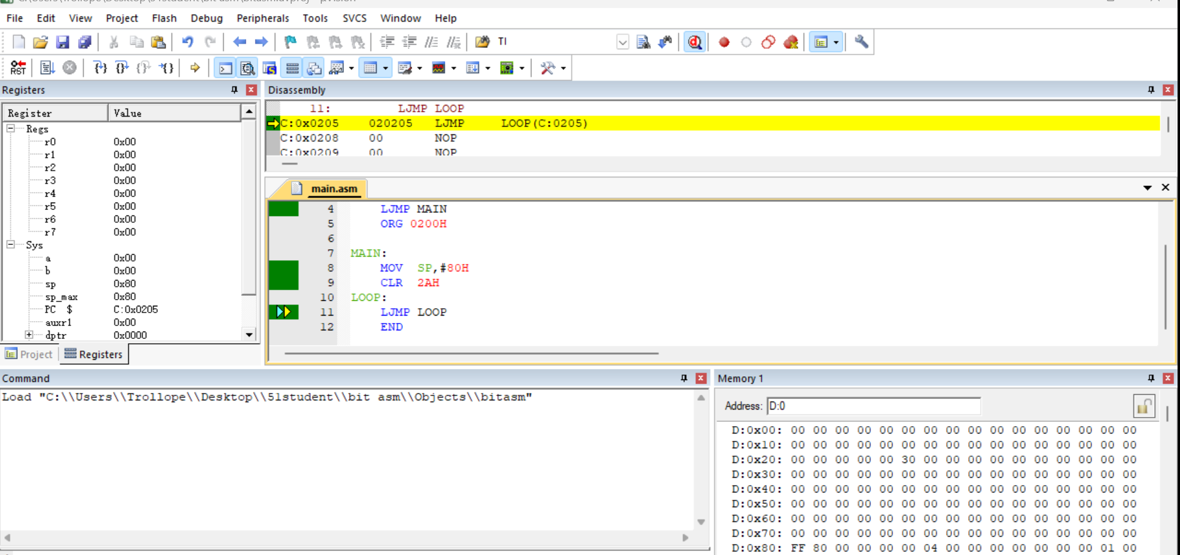This screenshot has height=555, width=1180.
Task: Click the Find document icon beside the search box
Action: (x=643, y=42)
